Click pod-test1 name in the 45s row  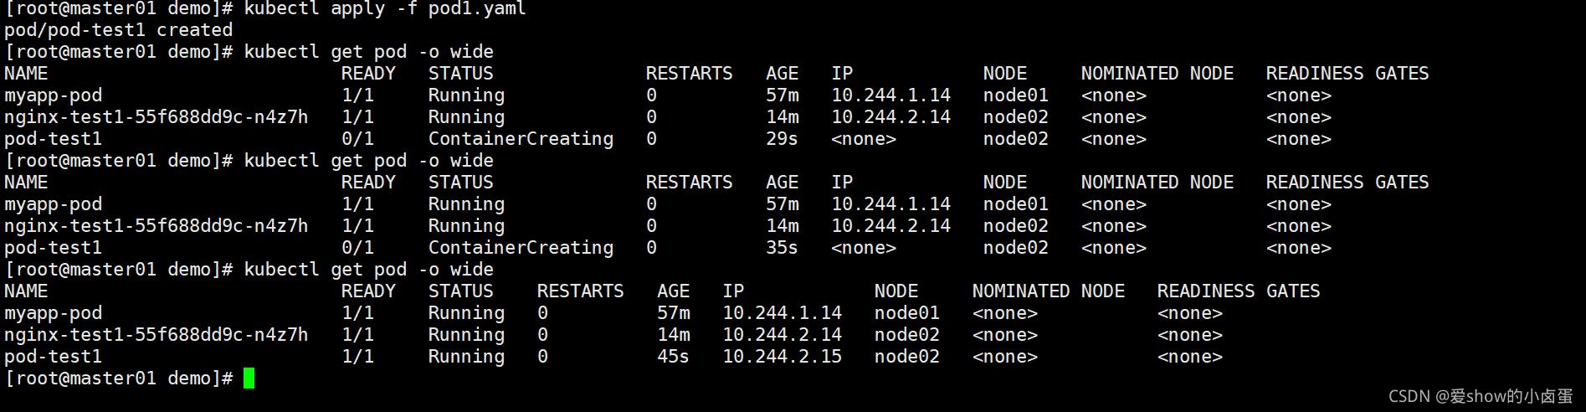53,357
